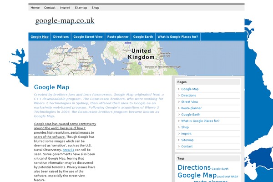The width and height of the screenshot is (273, 182).
Task: Click the google-map.co.uk site title
Action: pos(65,20)
